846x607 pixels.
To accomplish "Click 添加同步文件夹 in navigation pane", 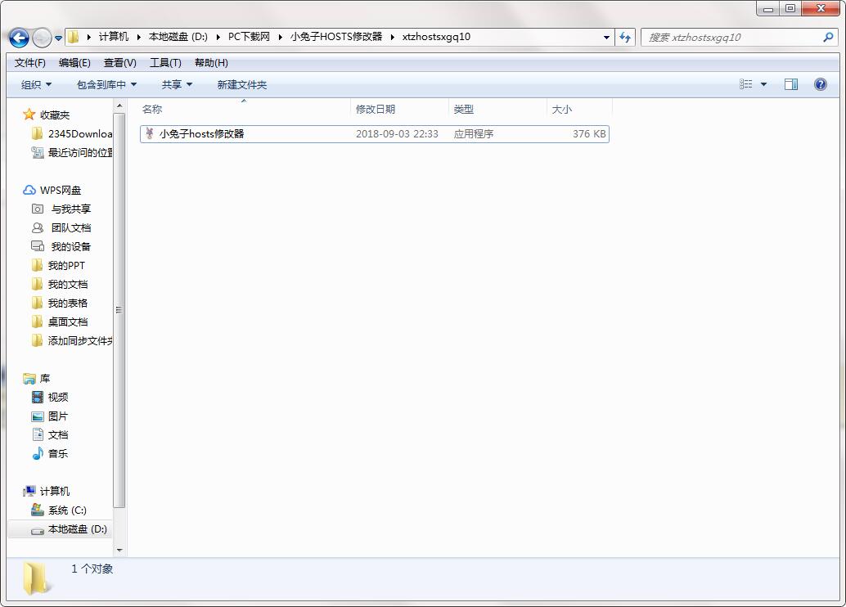I will click(73, 341).
